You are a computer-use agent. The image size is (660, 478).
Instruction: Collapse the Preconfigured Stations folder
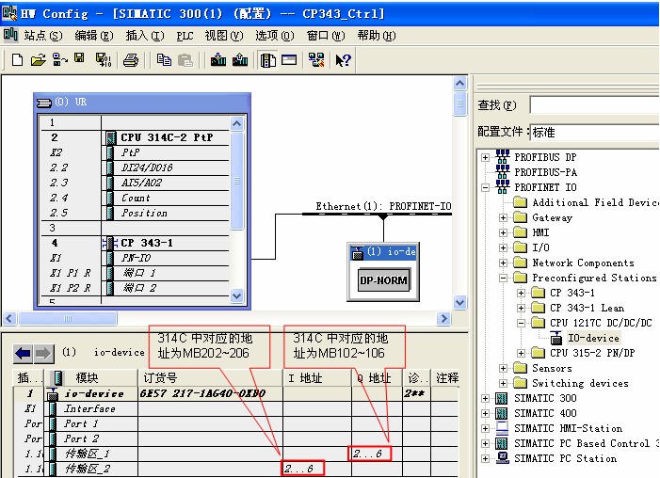click(503, 279)
